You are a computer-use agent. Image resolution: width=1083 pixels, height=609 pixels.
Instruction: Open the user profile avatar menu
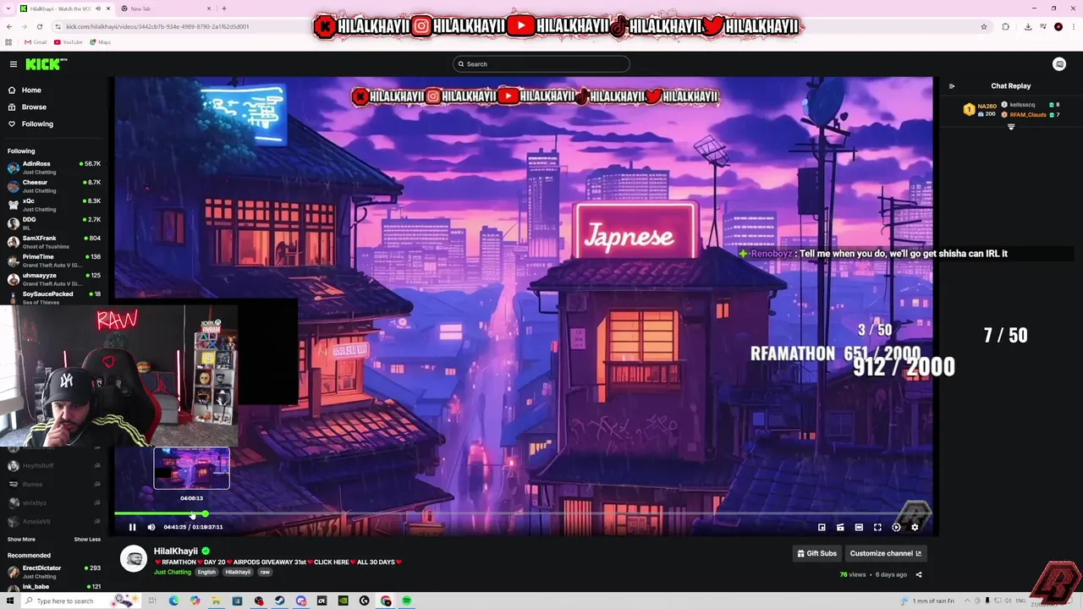[1059, 64]
